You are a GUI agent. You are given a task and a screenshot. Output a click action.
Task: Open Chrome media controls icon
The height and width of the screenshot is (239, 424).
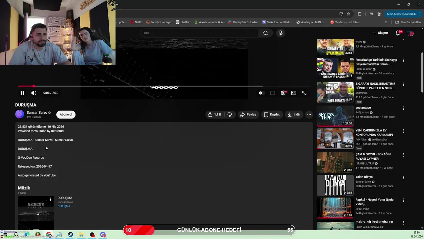click(371, 14)
